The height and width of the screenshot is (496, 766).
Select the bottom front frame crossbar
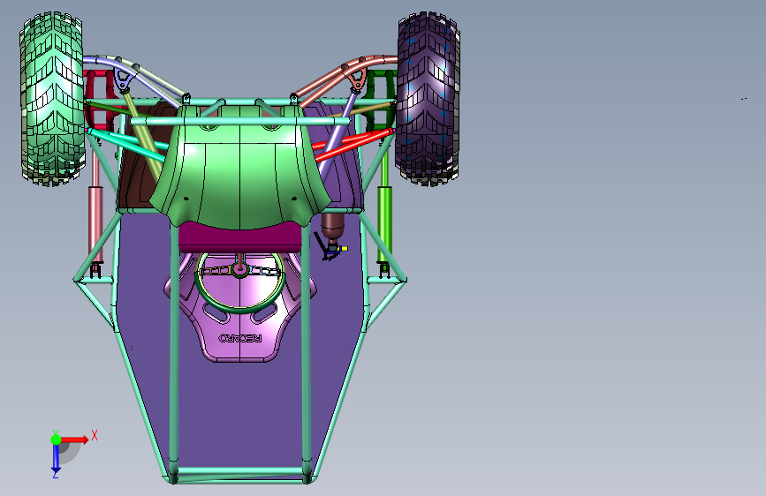pyautogui.click(x=239, y=471)
